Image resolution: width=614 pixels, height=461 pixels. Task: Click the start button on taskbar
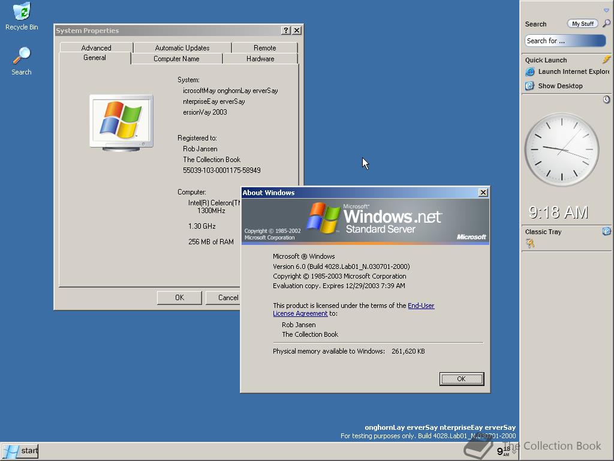click(20, 451)
